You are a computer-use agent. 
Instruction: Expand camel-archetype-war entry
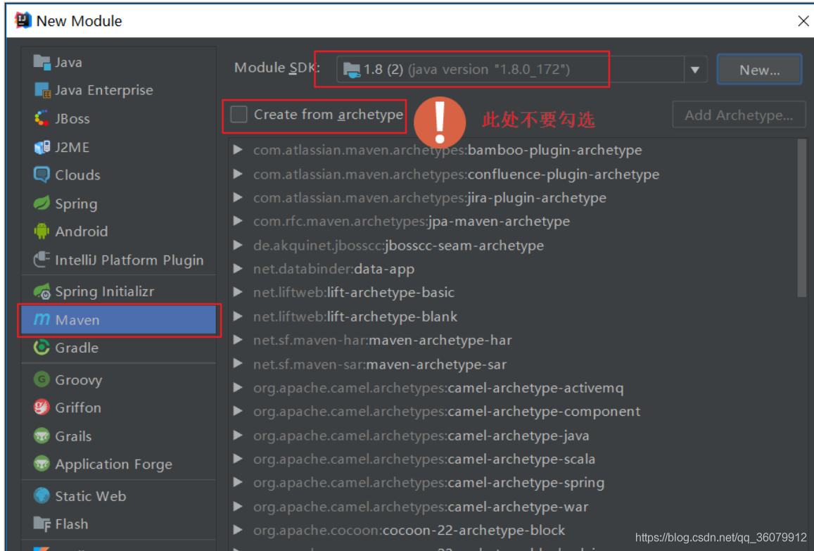[238, 506]
